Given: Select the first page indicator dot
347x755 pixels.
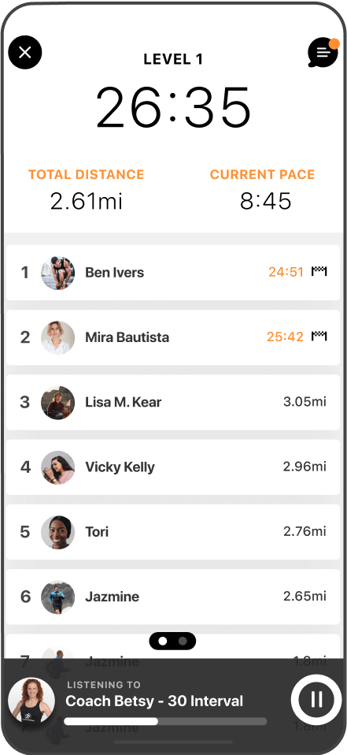Looking at the screenshot, I should coord(163,642).
